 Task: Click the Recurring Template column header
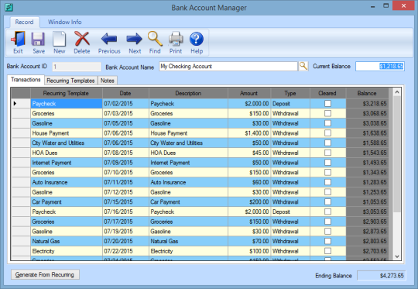[66, 94]
